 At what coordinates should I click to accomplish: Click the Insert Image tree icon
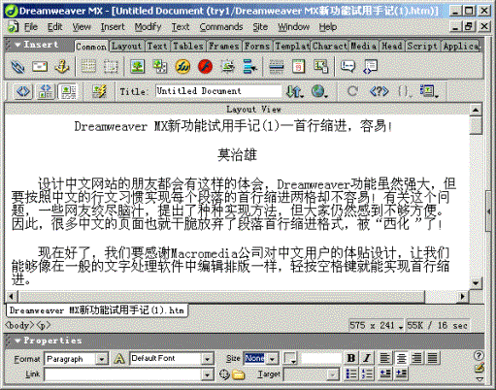[137, 66]
